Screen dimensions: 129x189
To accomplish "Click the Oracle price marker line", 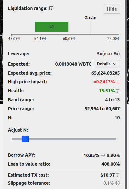I will click(90, 27).
